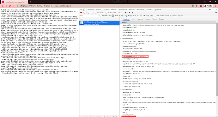This screenshot has height=117, width=218.
Task: Enable the Disable cache checkbox
Action: coord(106,13)
